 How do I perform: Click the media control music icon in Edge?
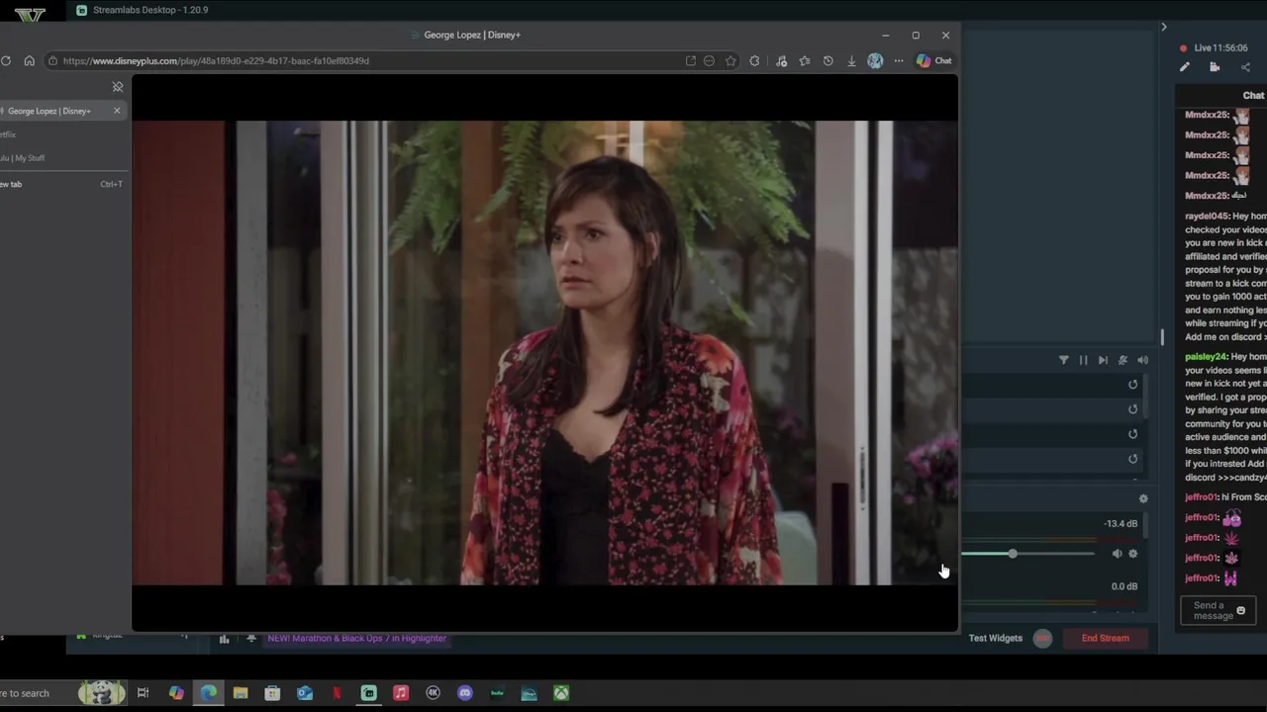click(x=781, y=60)
